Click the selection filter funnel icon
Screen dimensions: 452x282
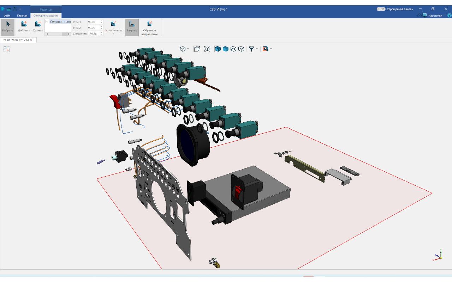pyautogui.click(x=251, y=49)
